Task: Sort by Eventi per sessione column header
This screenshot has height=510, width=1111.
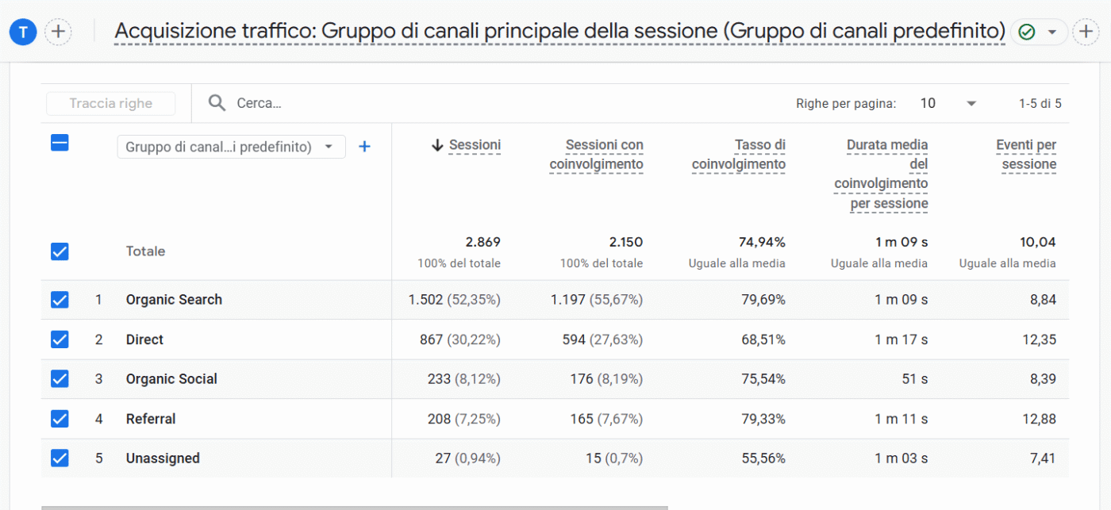Action: coord(1026,155)
